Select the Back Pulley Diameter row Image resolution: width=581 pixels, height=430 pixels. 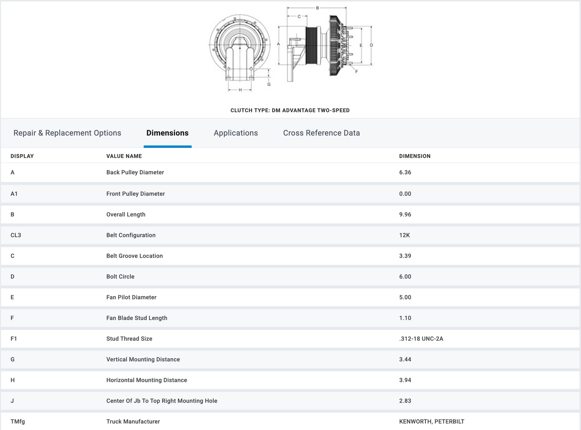point(135,172)
